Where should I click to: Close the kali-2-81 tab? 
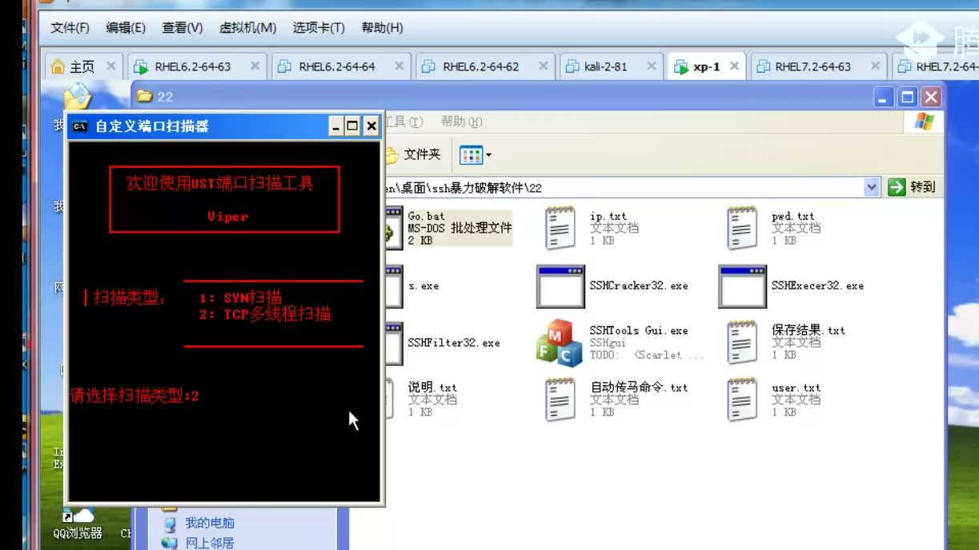coord(651,66)
